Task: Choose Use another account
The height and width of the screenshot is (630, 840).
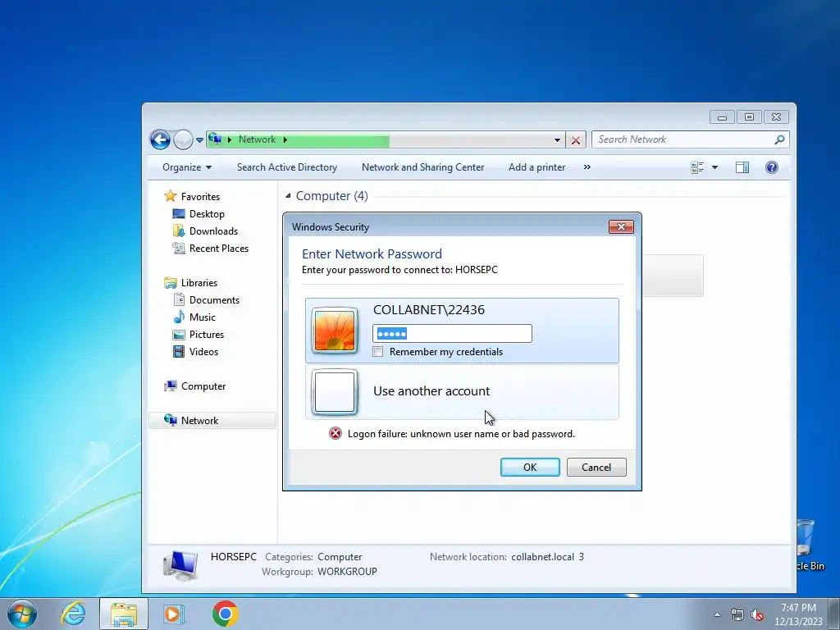Action: coord(462,392)
